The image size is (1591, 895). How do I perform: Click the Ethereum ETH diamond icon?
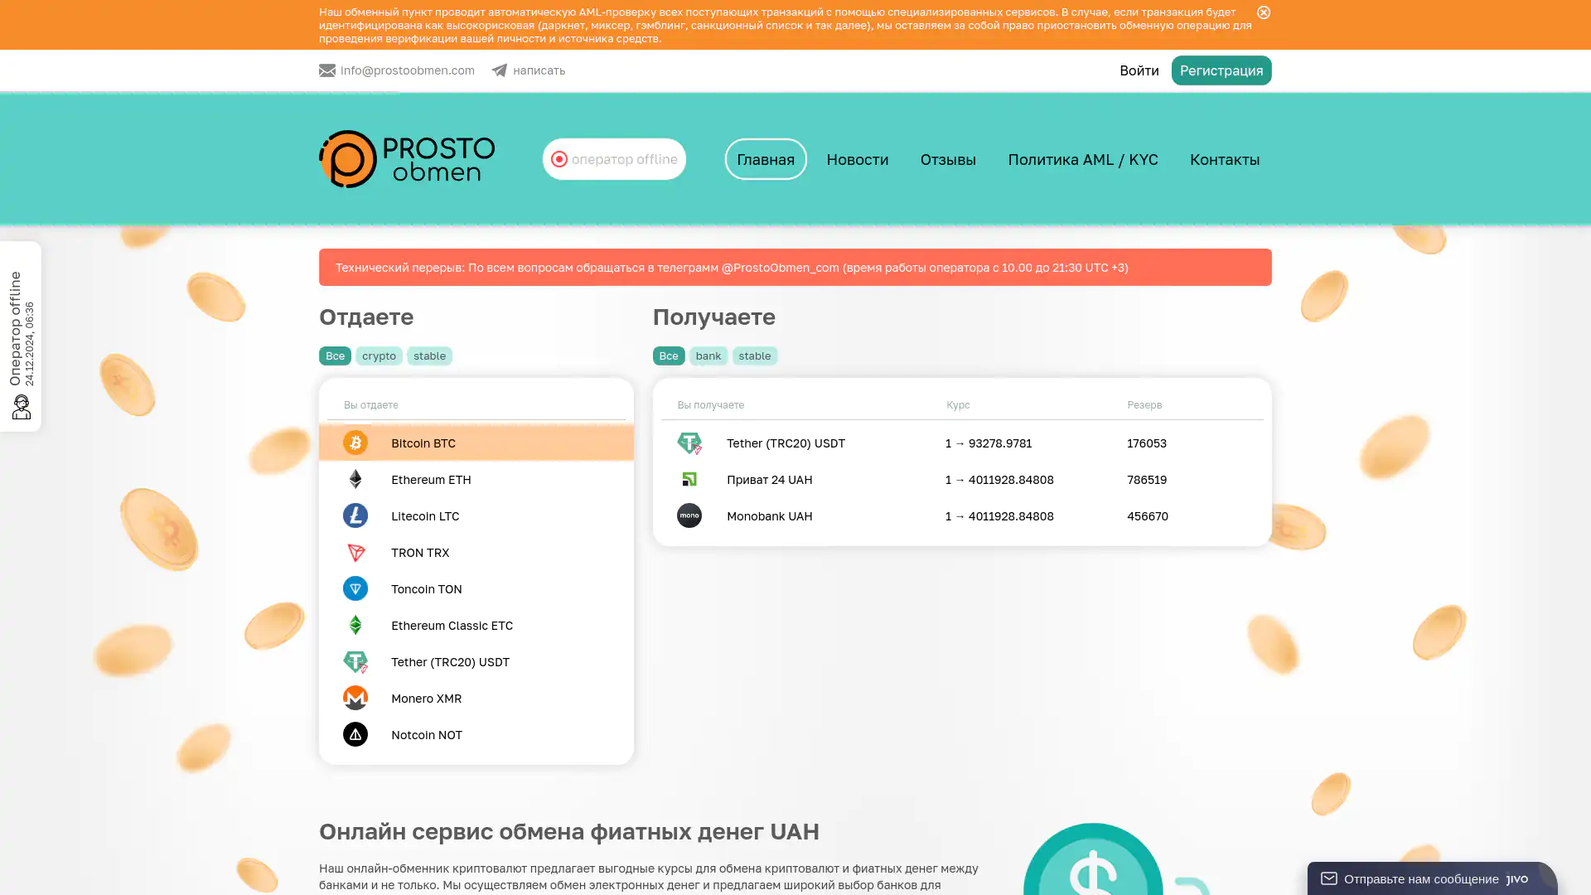tap(355, 479)
